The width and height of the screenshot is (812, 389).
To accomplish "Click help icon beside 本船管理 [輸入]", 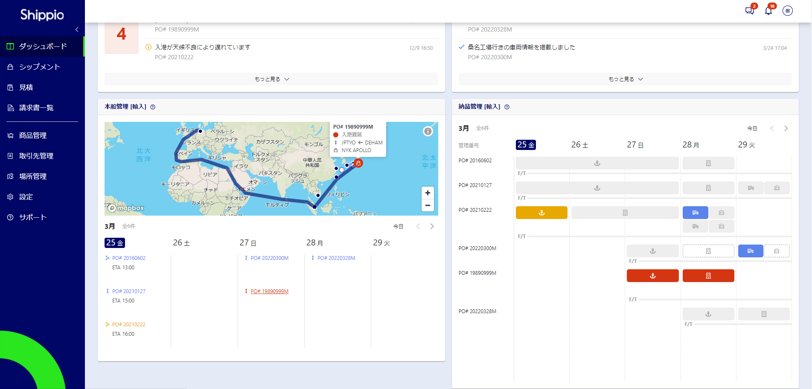I will [153, 107].
